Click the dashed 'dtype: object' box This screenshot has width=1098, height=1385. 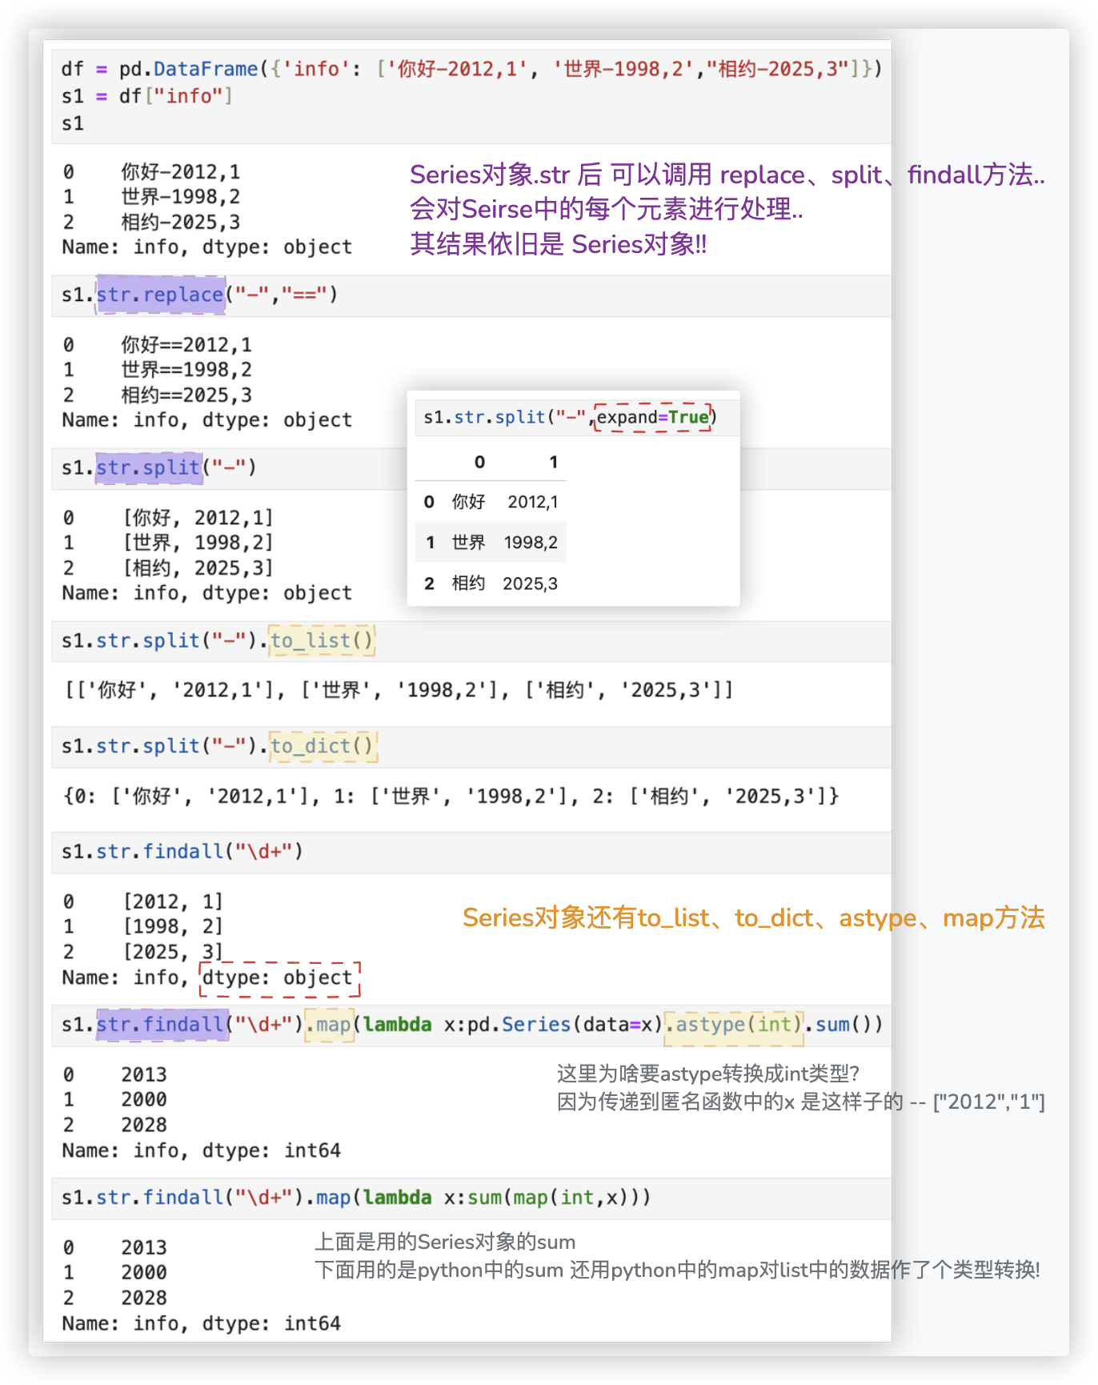tap(279, 978)
